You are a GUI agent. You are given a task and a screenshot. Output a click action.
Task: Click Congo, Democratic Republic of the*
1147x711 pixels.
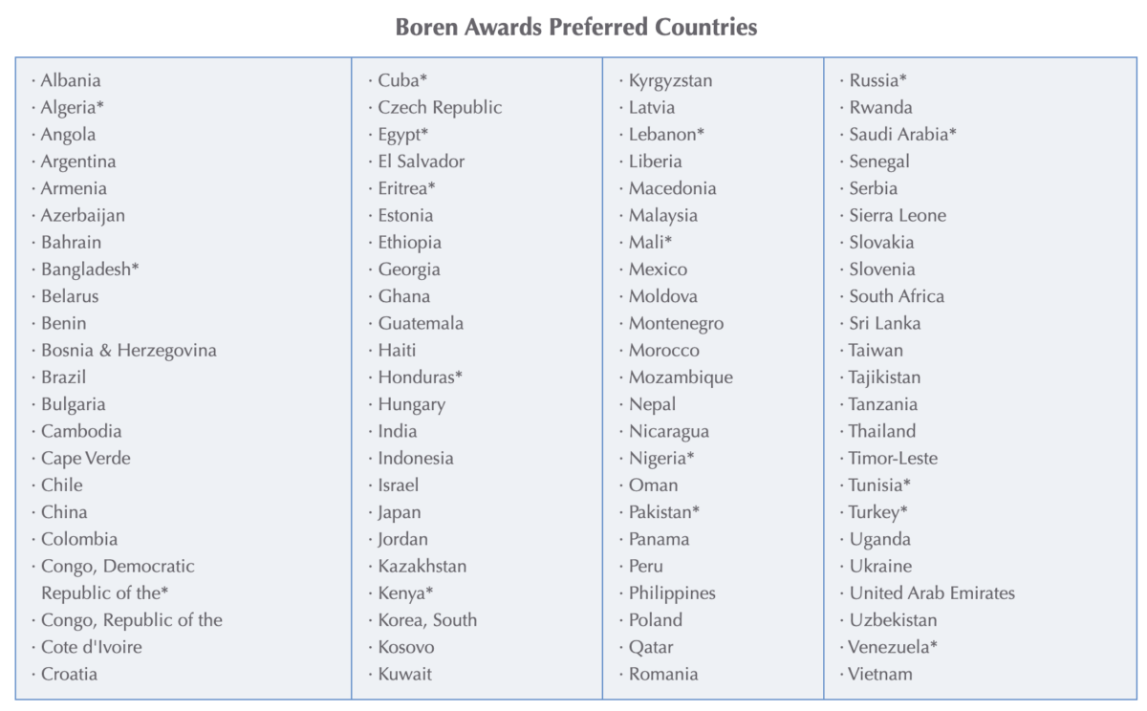(x=118, y=579)
